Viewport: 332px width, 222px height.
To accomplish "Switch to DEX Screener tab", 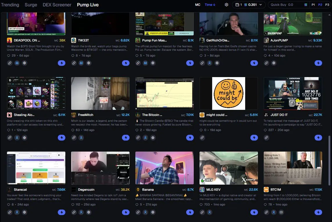I will pyautogui.click(x=57, y=5).
